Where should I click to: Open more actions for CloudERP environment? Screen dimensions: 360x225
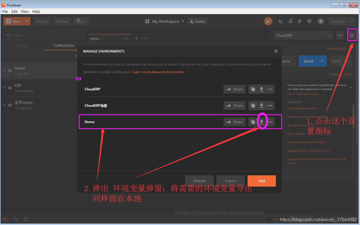tap(270, 89)
